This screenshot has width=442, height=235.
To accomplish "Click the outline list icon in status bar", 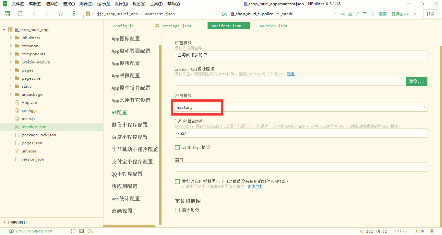I will (73, 231).
